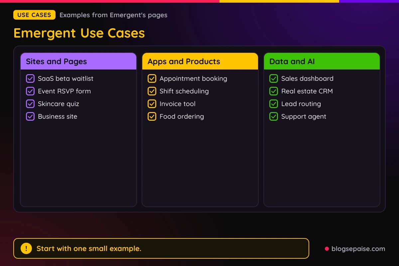Toggle the Shift scheduling checkbox
Viewport: 399px width, 266px height.
(152, 91)
